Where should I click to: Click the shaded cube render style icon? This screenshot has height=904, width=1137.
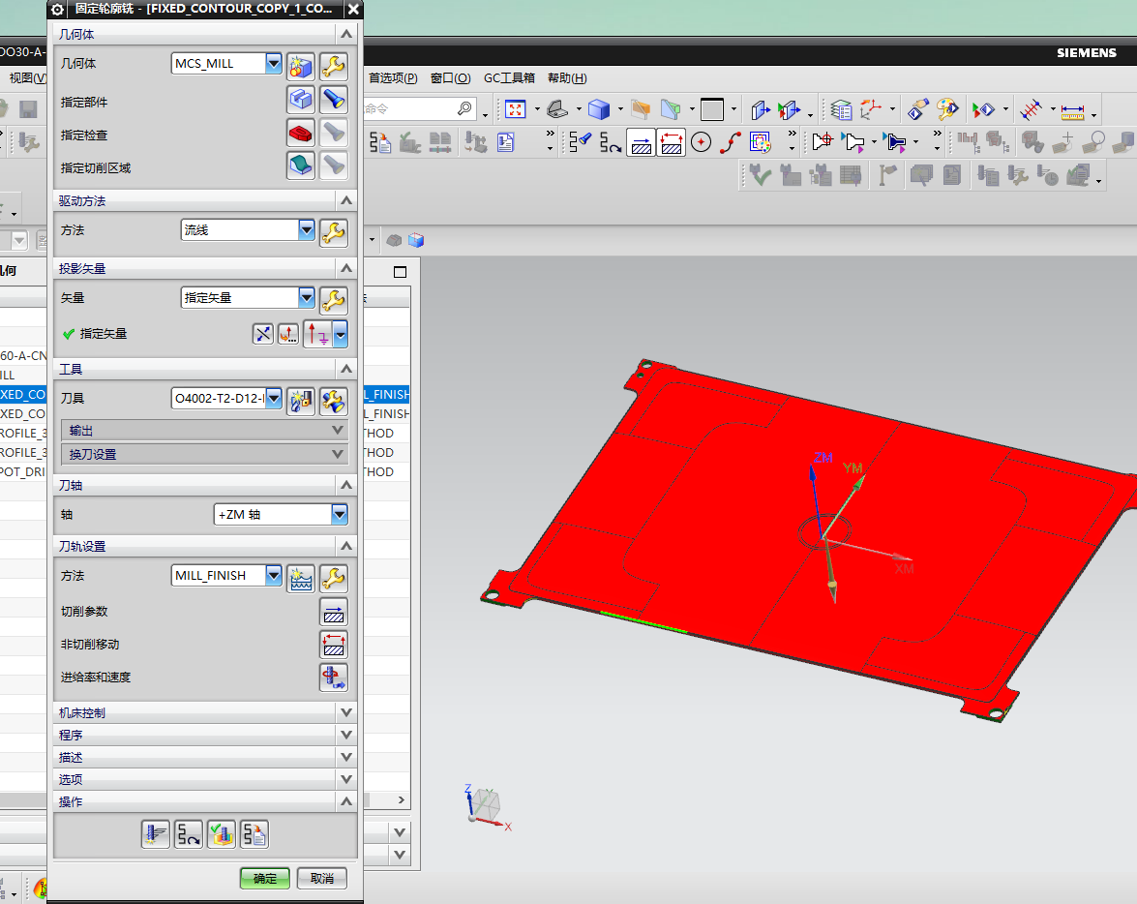[599, 109]
